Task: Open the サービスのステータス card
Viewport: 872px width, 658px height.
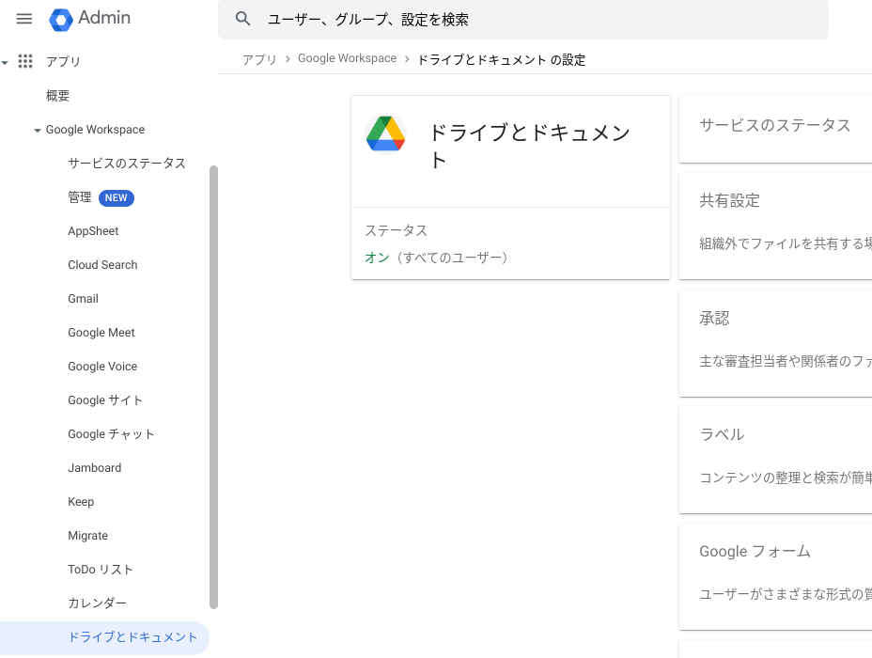Action: 776,129
